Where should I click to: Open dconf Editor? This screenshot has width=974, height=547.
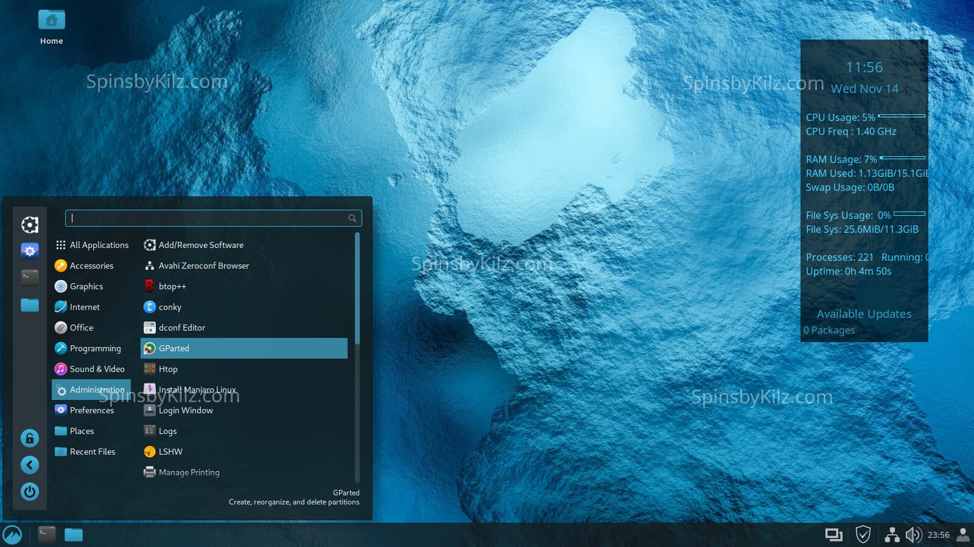(x=181, y=328)
